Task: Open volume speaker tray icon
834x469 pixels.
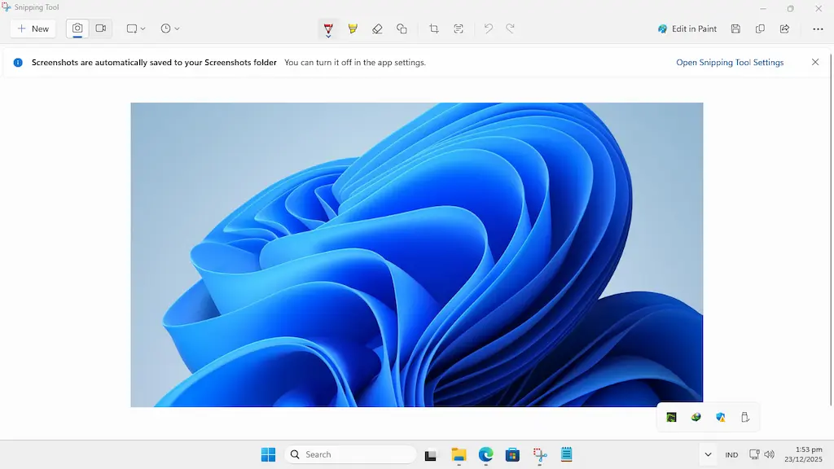Action: coord(769,454)
